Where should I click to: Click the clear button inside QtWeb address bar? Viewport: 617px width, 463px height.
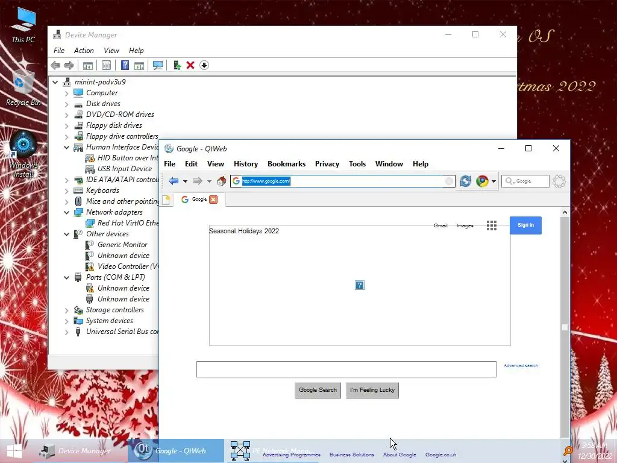(449, 181)
